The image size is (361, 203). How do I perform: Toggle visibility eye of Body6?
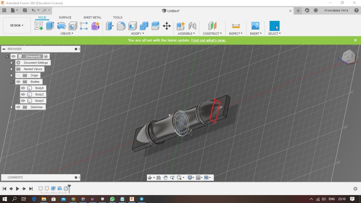23,88
